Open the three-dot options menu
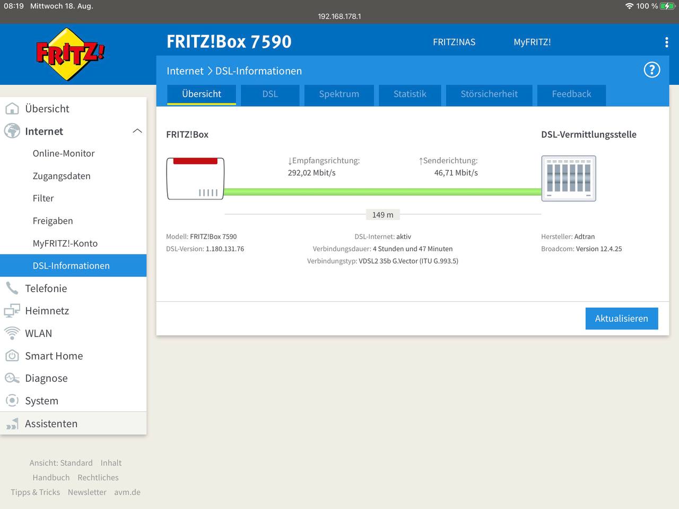Viewport: 679px width, 509px height. pyautogui.click(x=666, y=42)
